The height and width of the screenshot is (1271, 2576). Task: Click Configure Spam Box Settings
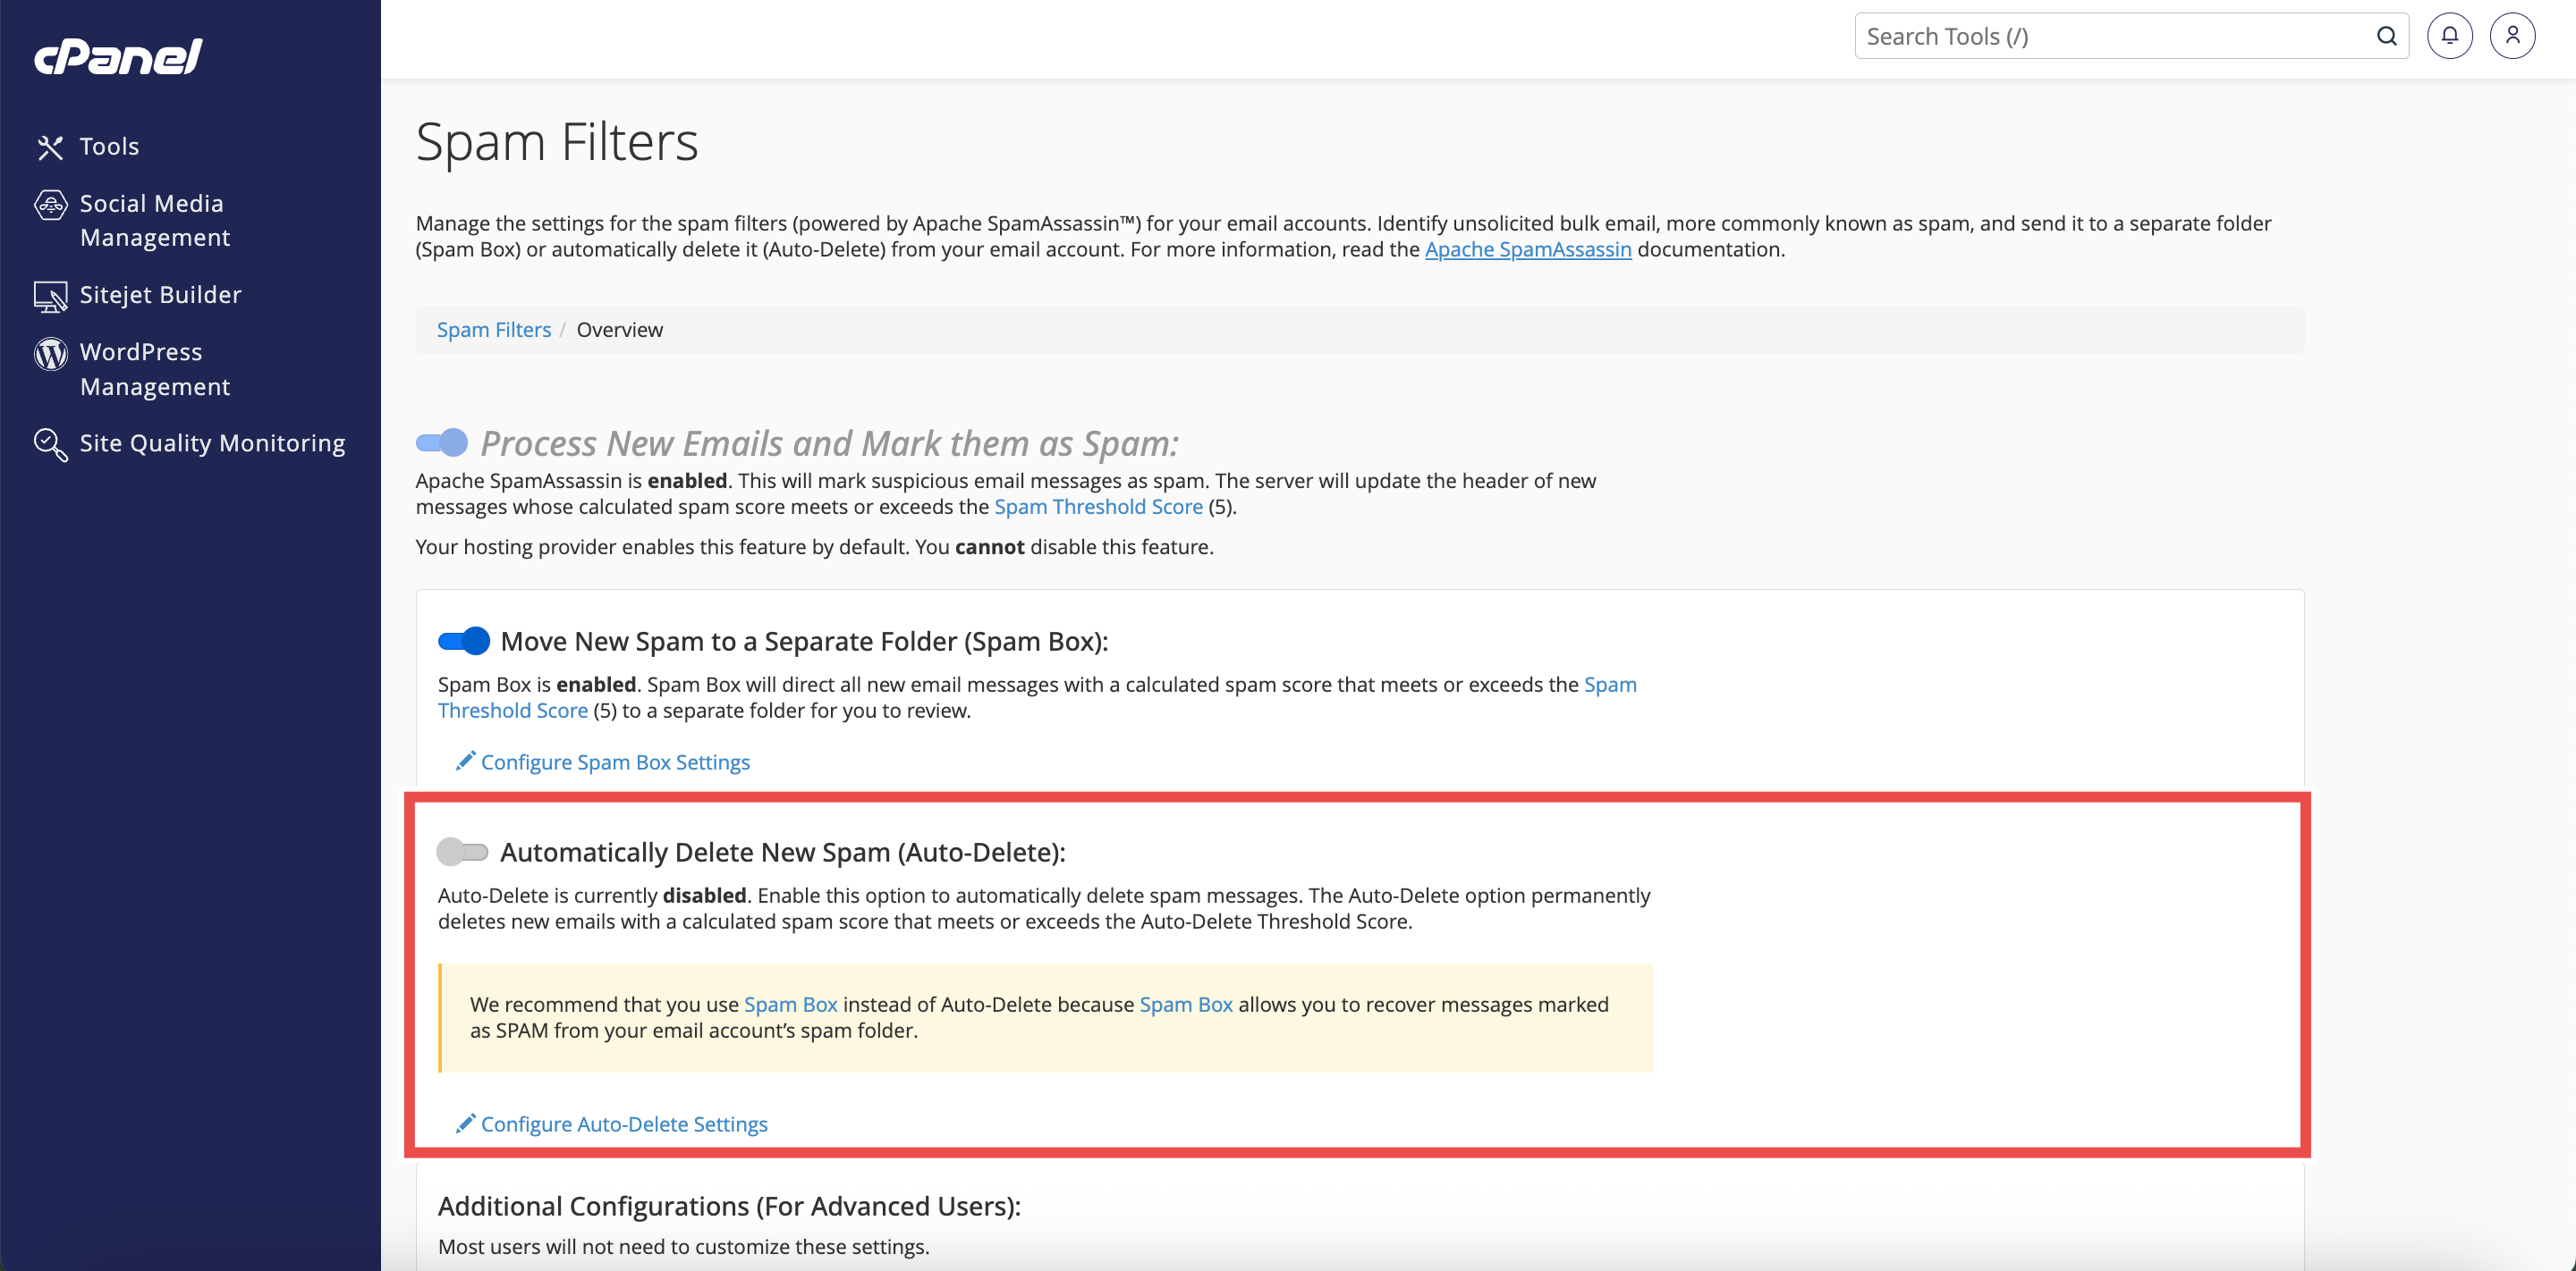click(614, 762)
